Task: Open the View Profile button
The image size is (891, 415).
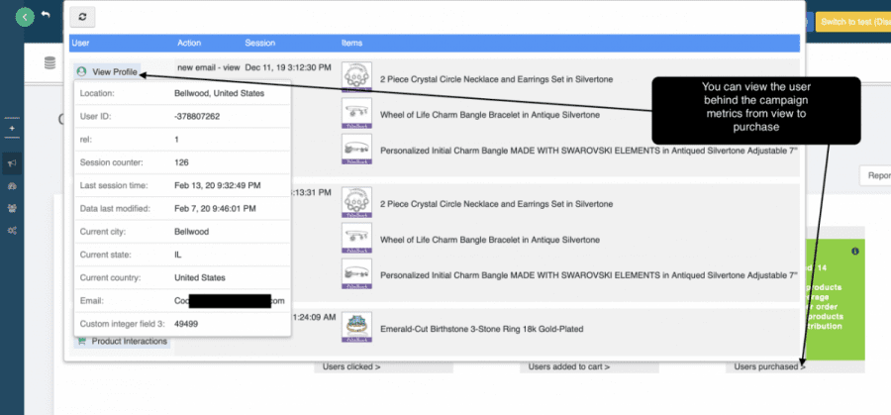Action: (107, 71)
